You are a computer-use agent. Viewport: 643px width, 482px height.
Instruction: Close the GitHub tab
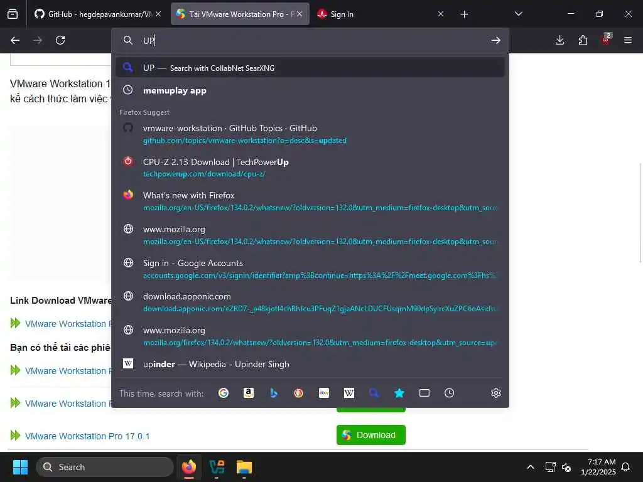tap(158, 14)
